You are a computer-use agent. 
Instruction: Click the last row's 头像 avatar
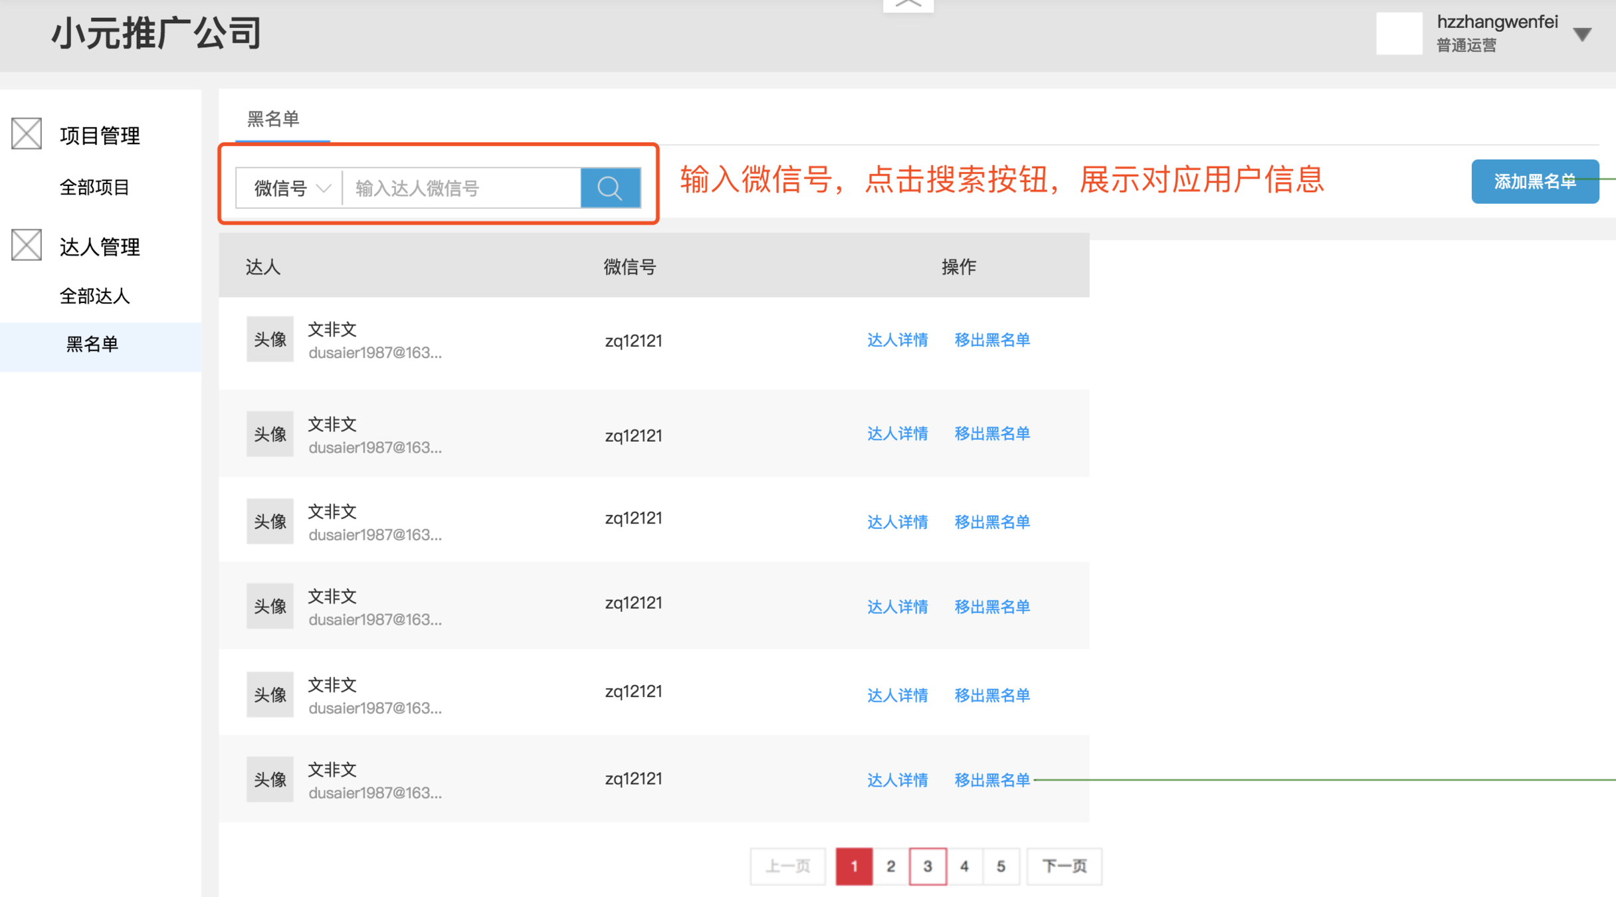[270, 779]
